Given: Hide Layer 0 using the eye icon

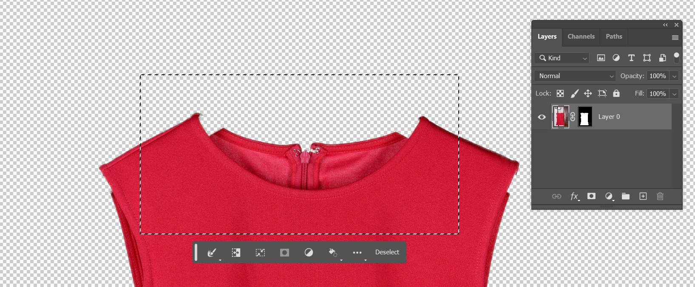Looking at the screenshot, I should (542, 117).
